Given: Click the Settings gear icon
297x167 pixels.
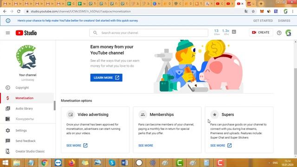Looking at the screenshot, I should pos(8,130).
